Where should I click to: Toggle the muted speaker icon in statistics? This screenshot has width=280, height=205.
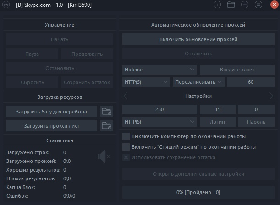[104, 156]
